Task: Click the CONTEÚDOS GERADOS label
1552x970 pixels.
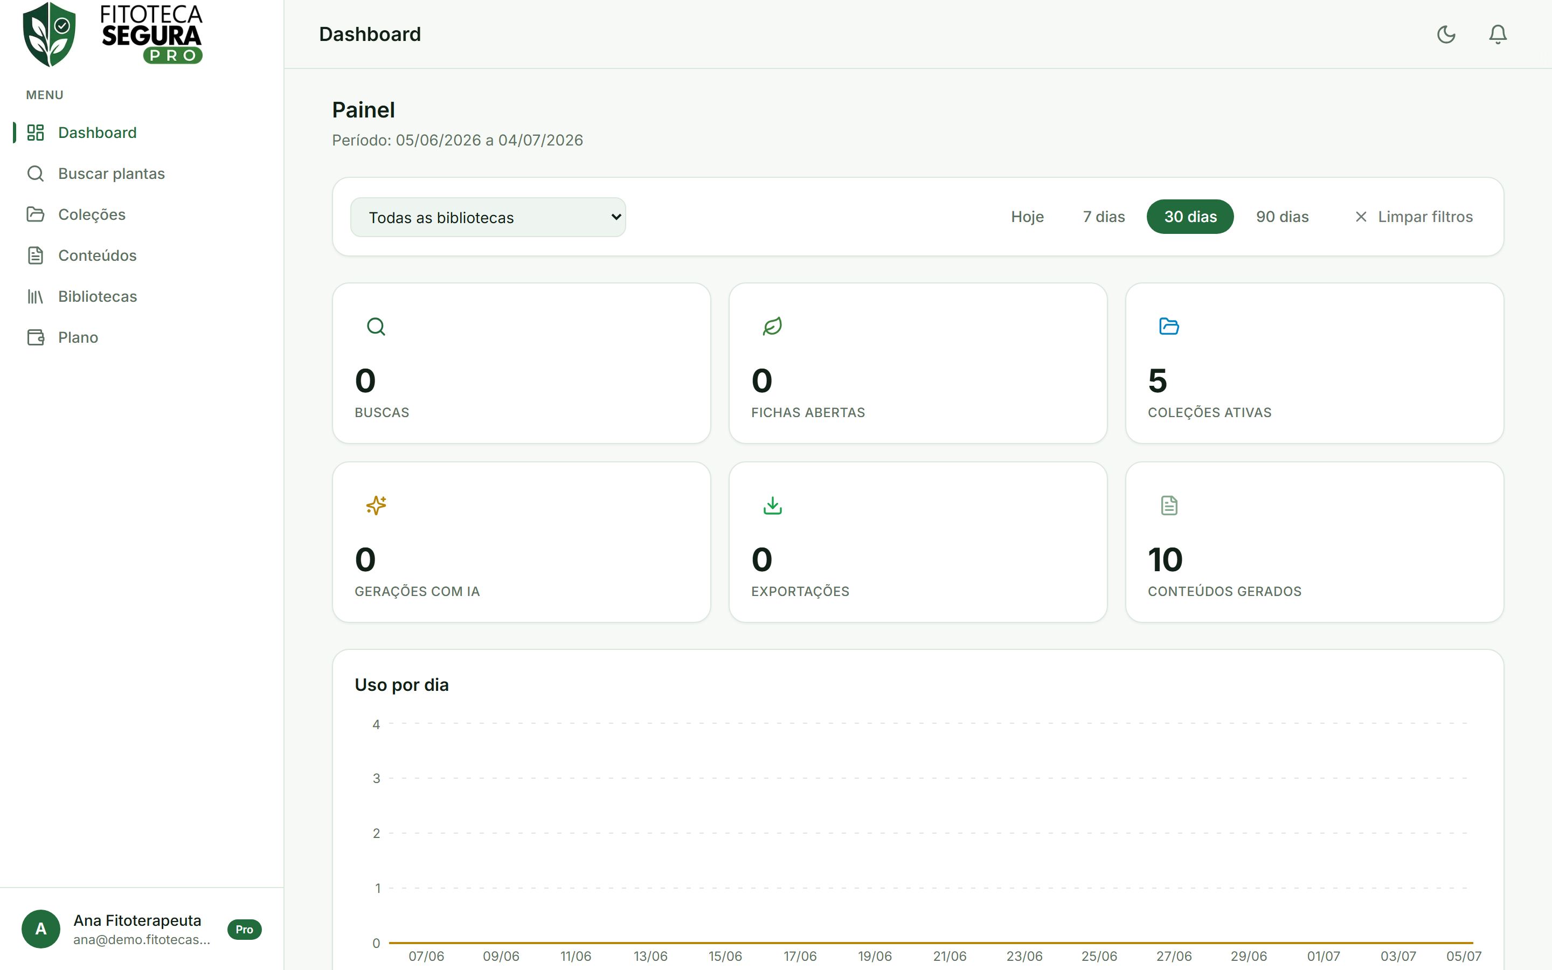Action: 1225,592
